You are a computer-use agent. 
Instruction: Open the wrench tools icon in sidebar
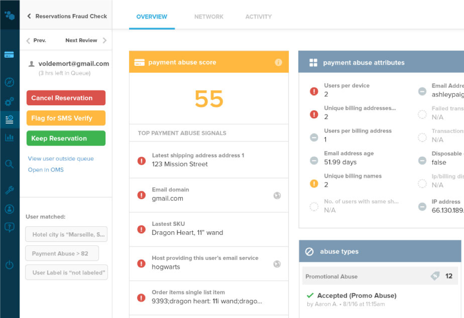pos(9,190)
